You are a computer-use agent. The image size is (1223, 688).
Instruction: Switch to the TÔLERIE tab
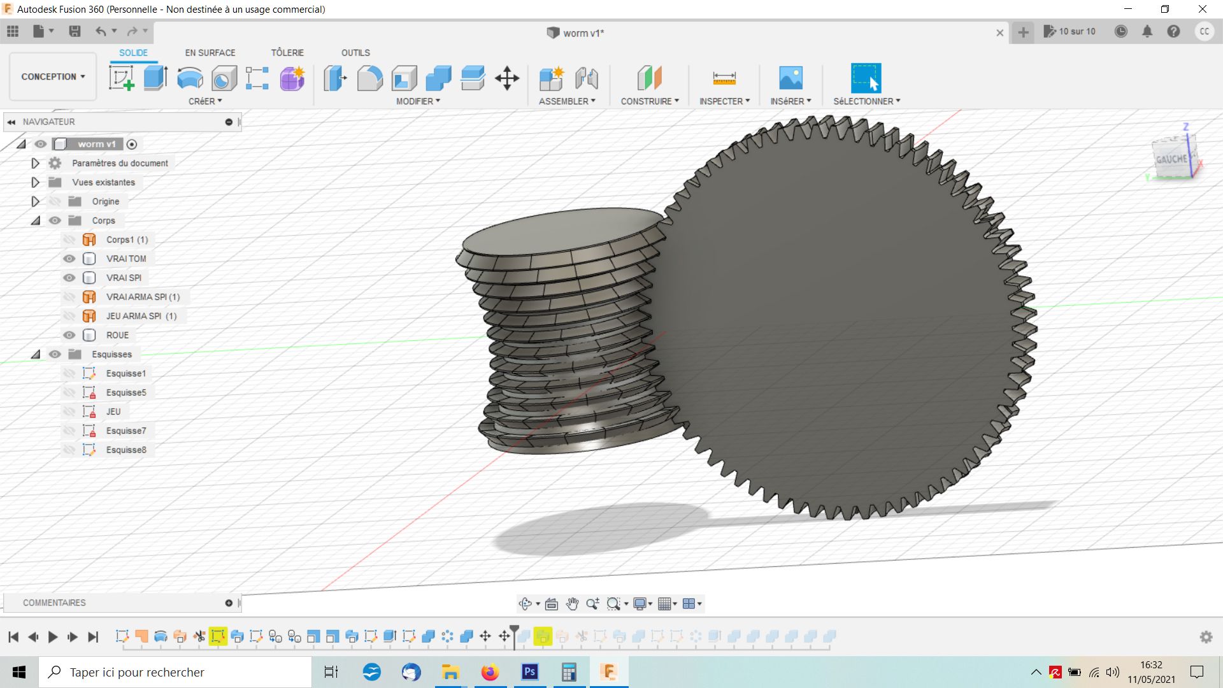[287, 53]
